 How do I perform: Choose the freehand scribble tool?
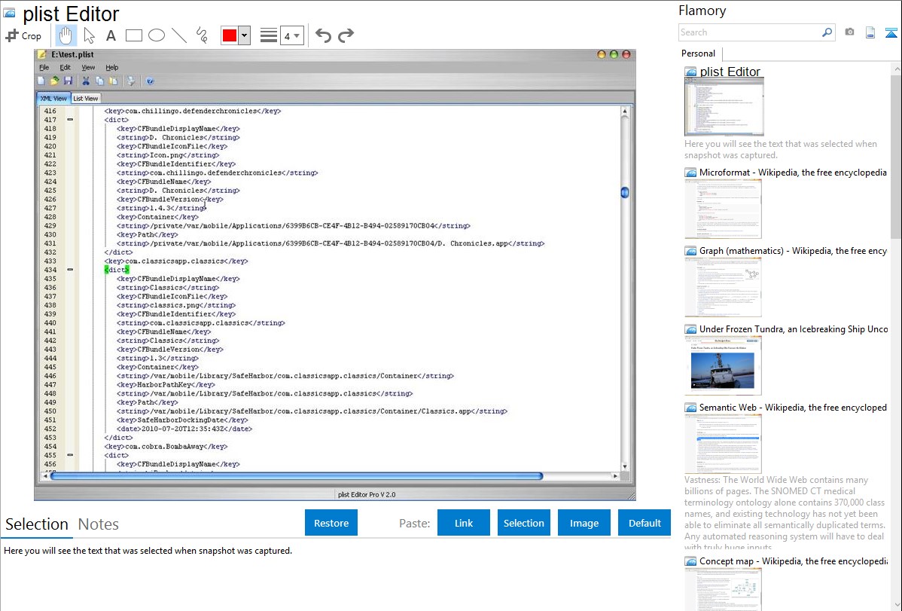click(201, 35)
